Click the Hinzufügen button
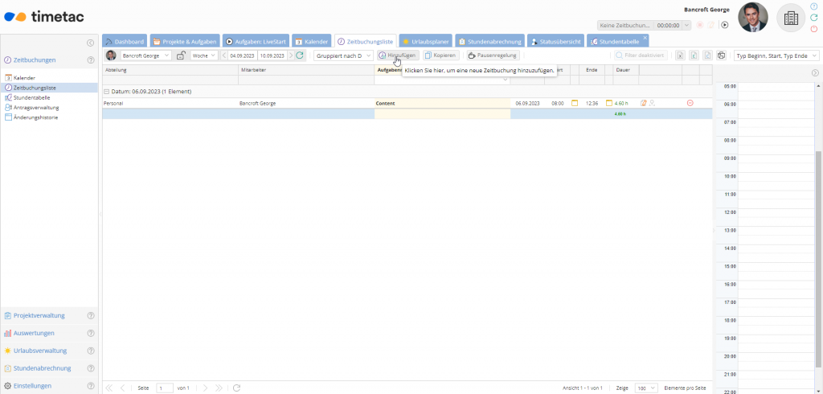The image size is (823, 394). coord(397,55)
